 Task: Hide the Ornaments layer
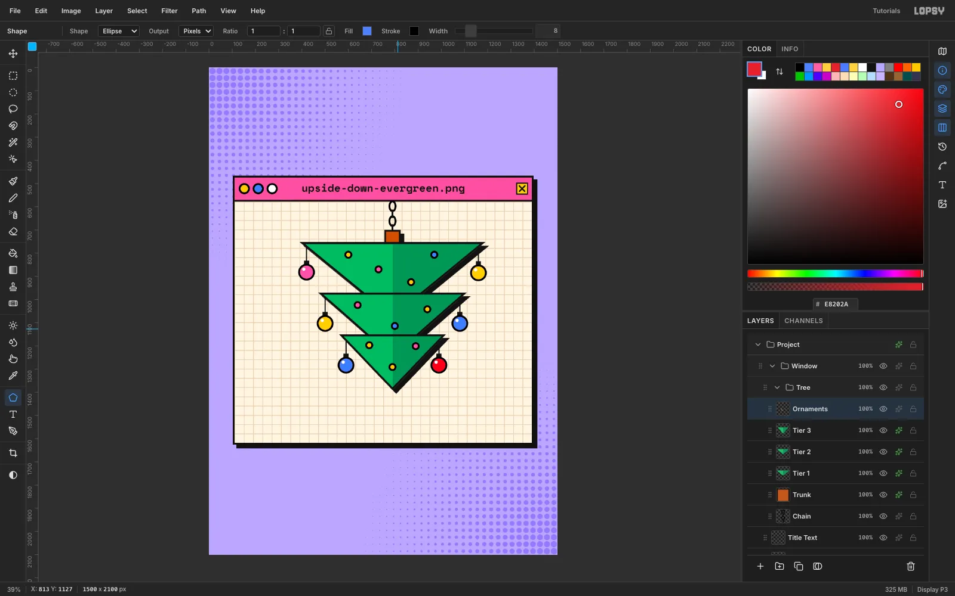click(883, 409)
